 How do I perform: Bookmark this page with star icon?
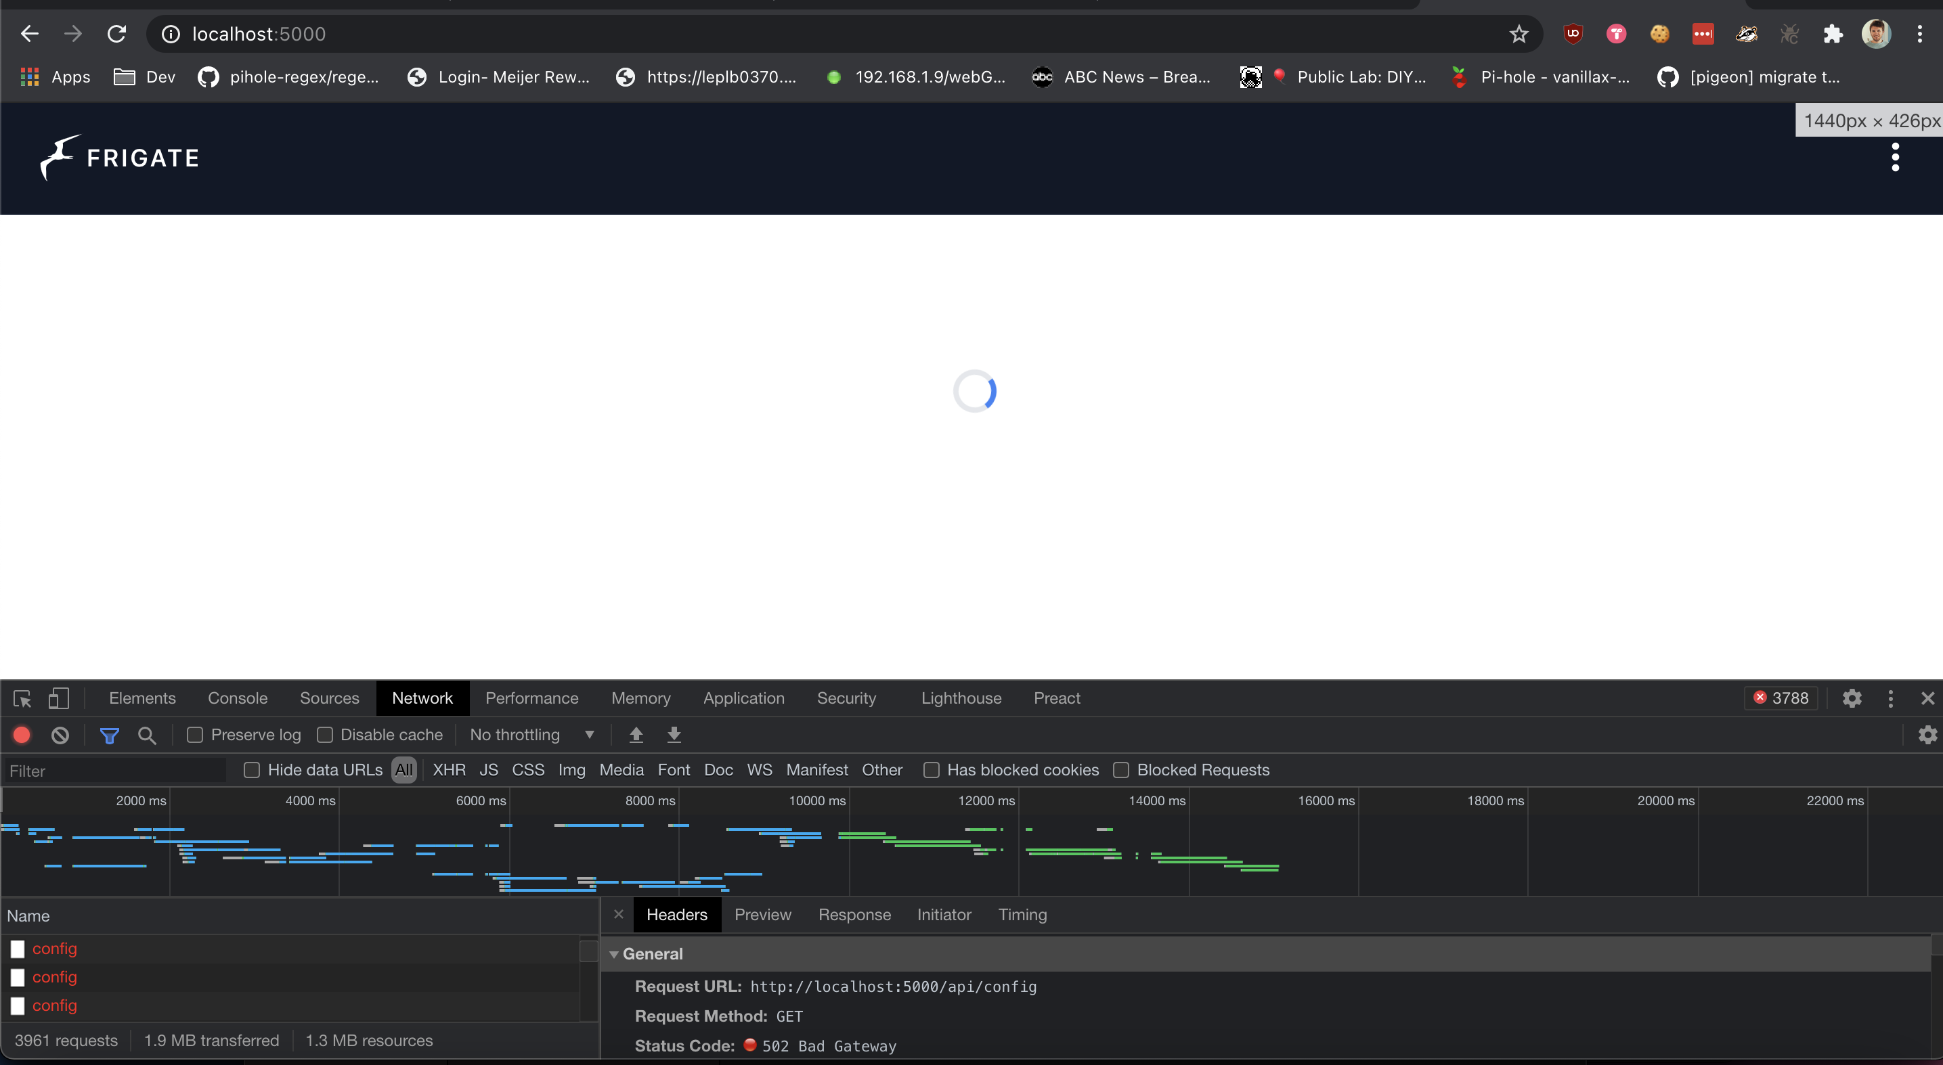(x=1519, y=34)
